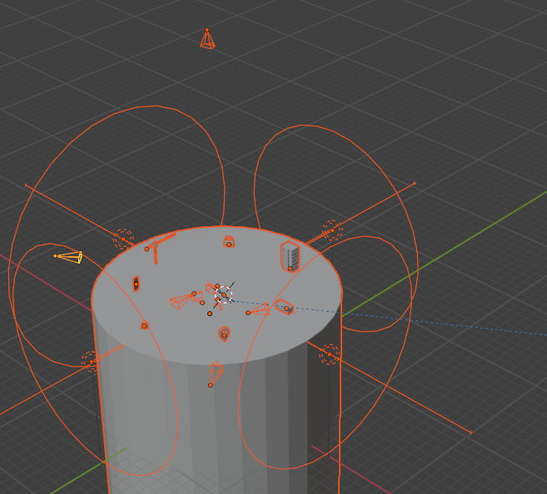Click the spot light direction endpoint at the far lower right

tap(471, 432)
